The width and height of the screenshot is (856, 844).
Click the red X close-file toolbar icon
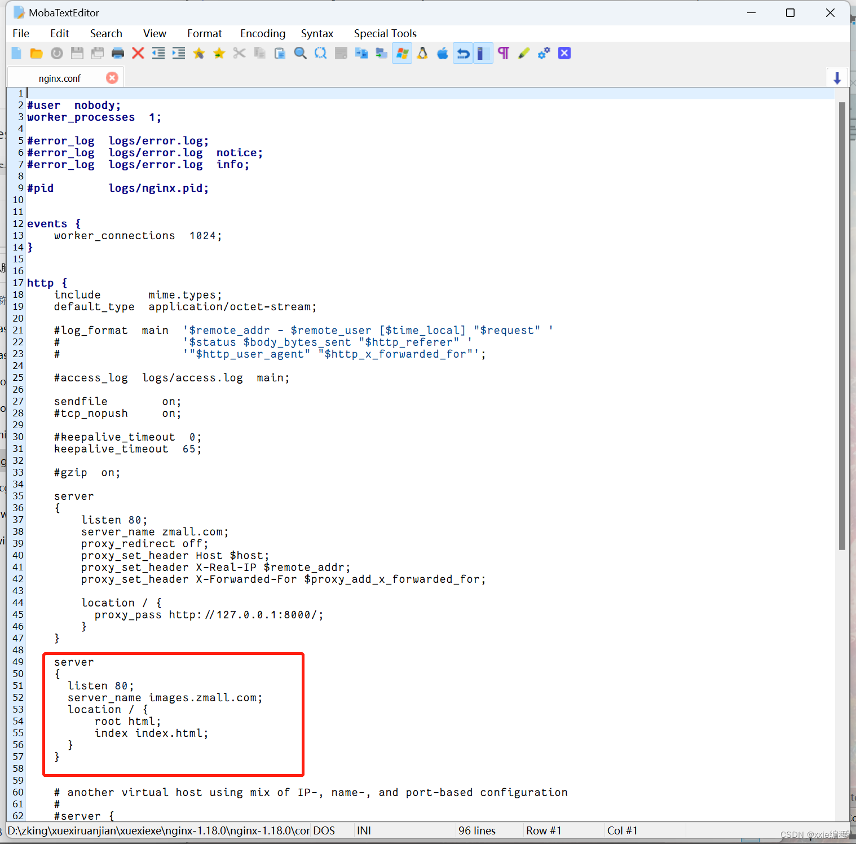coord(138,54)
